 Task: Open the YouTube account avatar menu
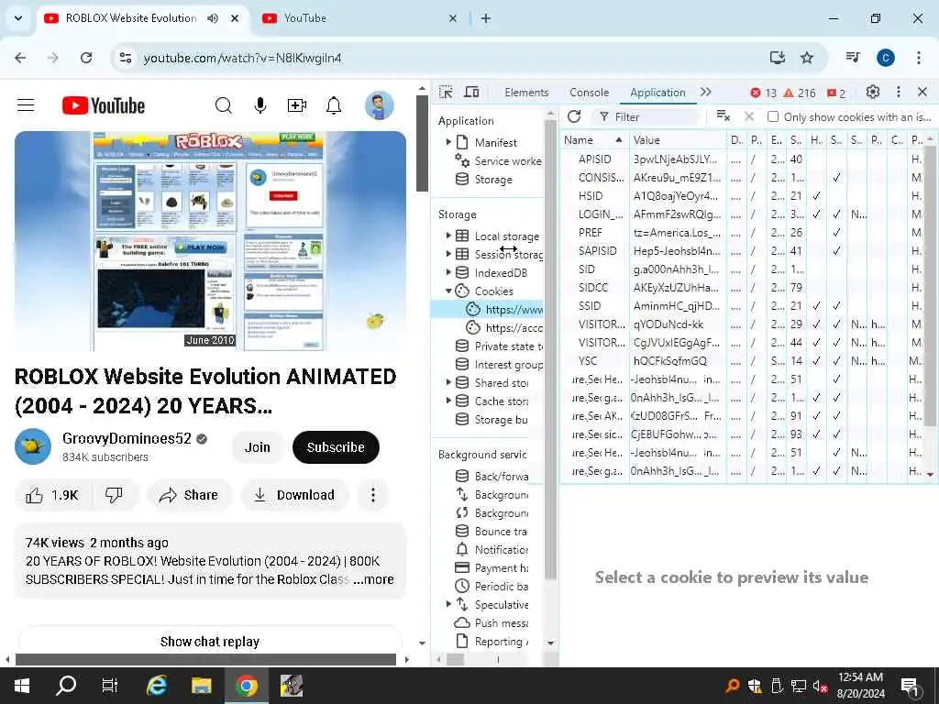click(x=379, y=106)
